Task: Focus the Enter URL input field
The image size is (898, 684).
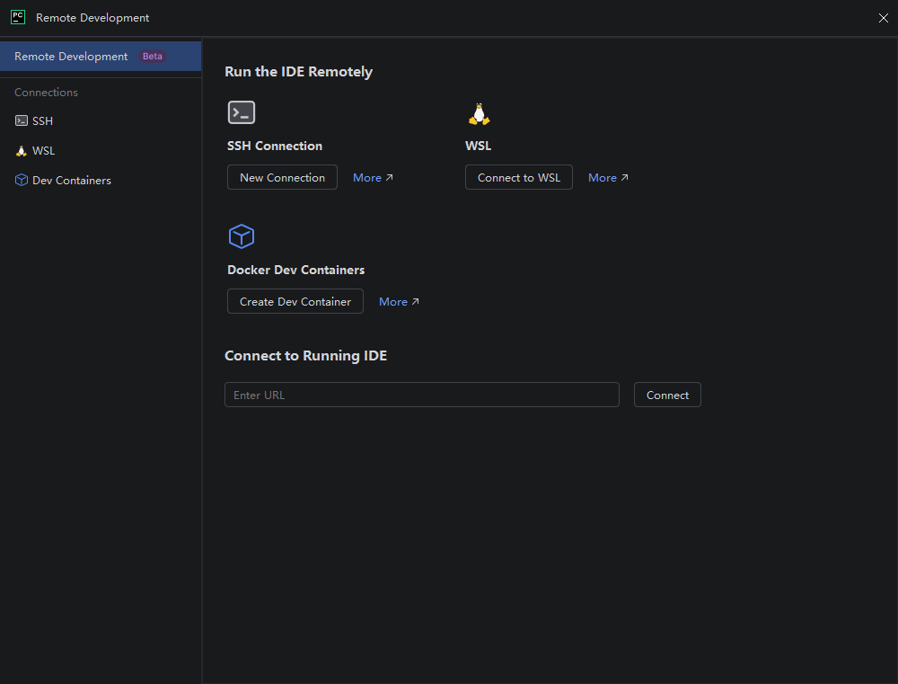Action: (422, 395)
